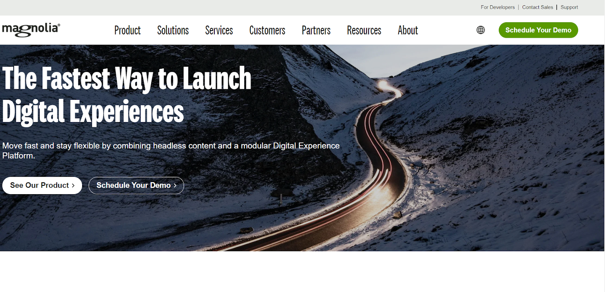
Task: Expand the Partners navigation item
Action: coord(316,30)
